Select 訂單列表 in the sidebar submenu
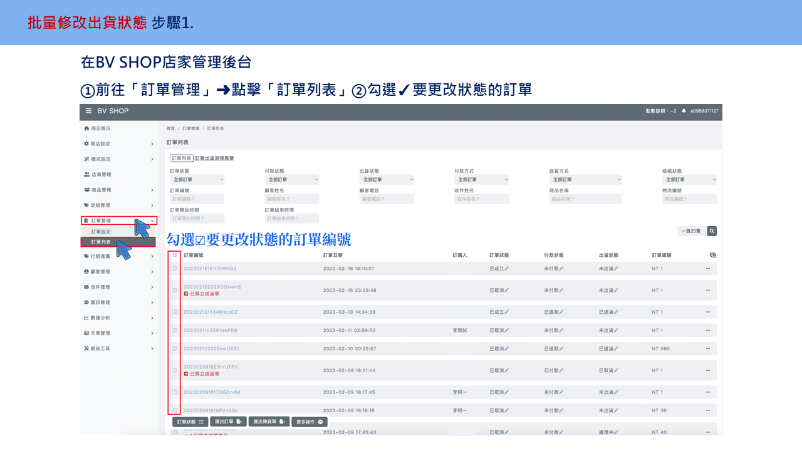The image size is (802, 451). 118,242
